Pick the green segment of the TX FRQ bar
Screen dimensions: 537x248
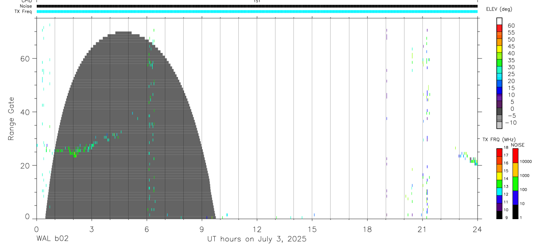coord(499,184)
